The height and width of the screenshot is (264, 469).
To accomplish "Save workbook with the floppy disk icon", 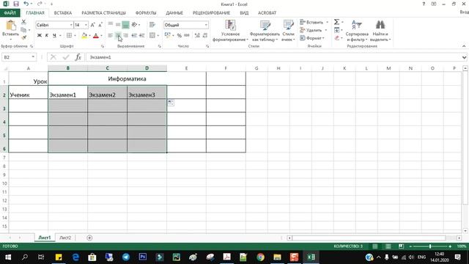I will tap(16, 4).
